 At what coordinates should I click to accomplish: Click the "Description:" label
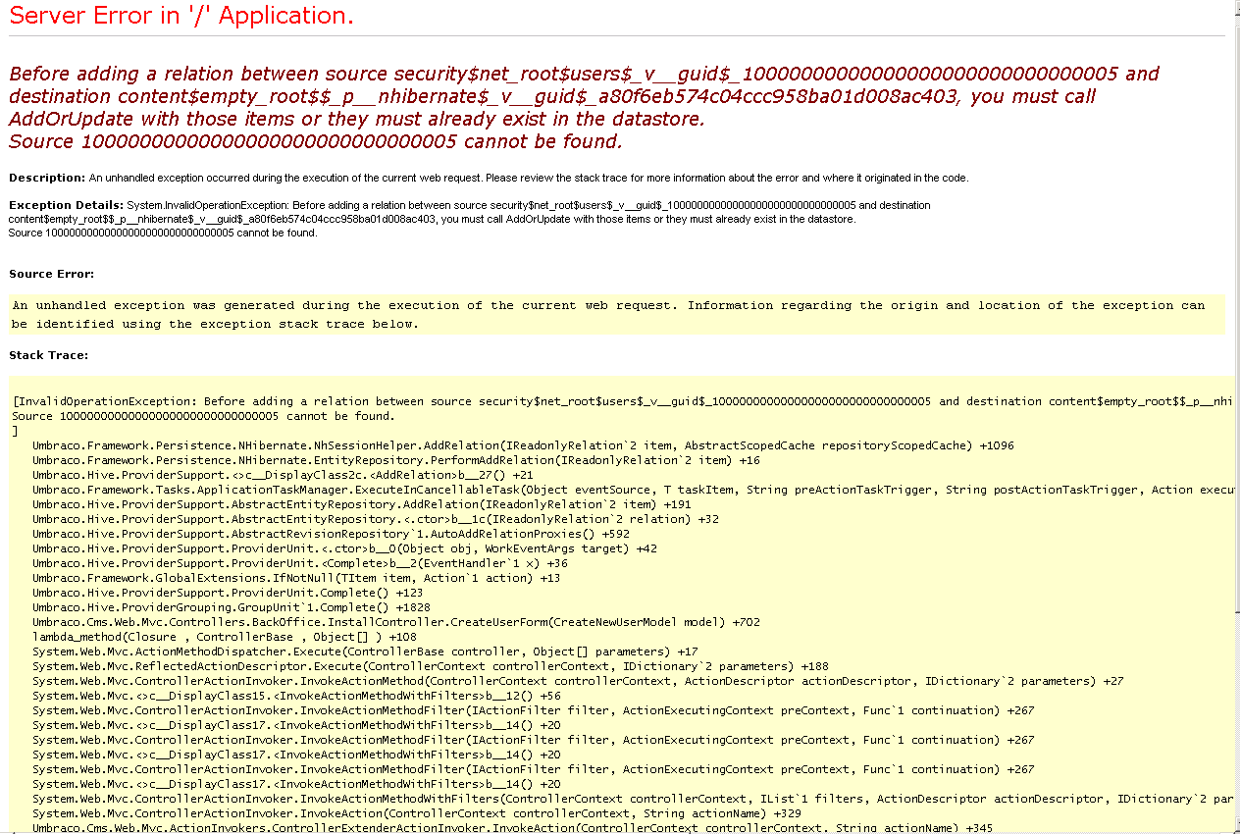click(x=47, y=178)
